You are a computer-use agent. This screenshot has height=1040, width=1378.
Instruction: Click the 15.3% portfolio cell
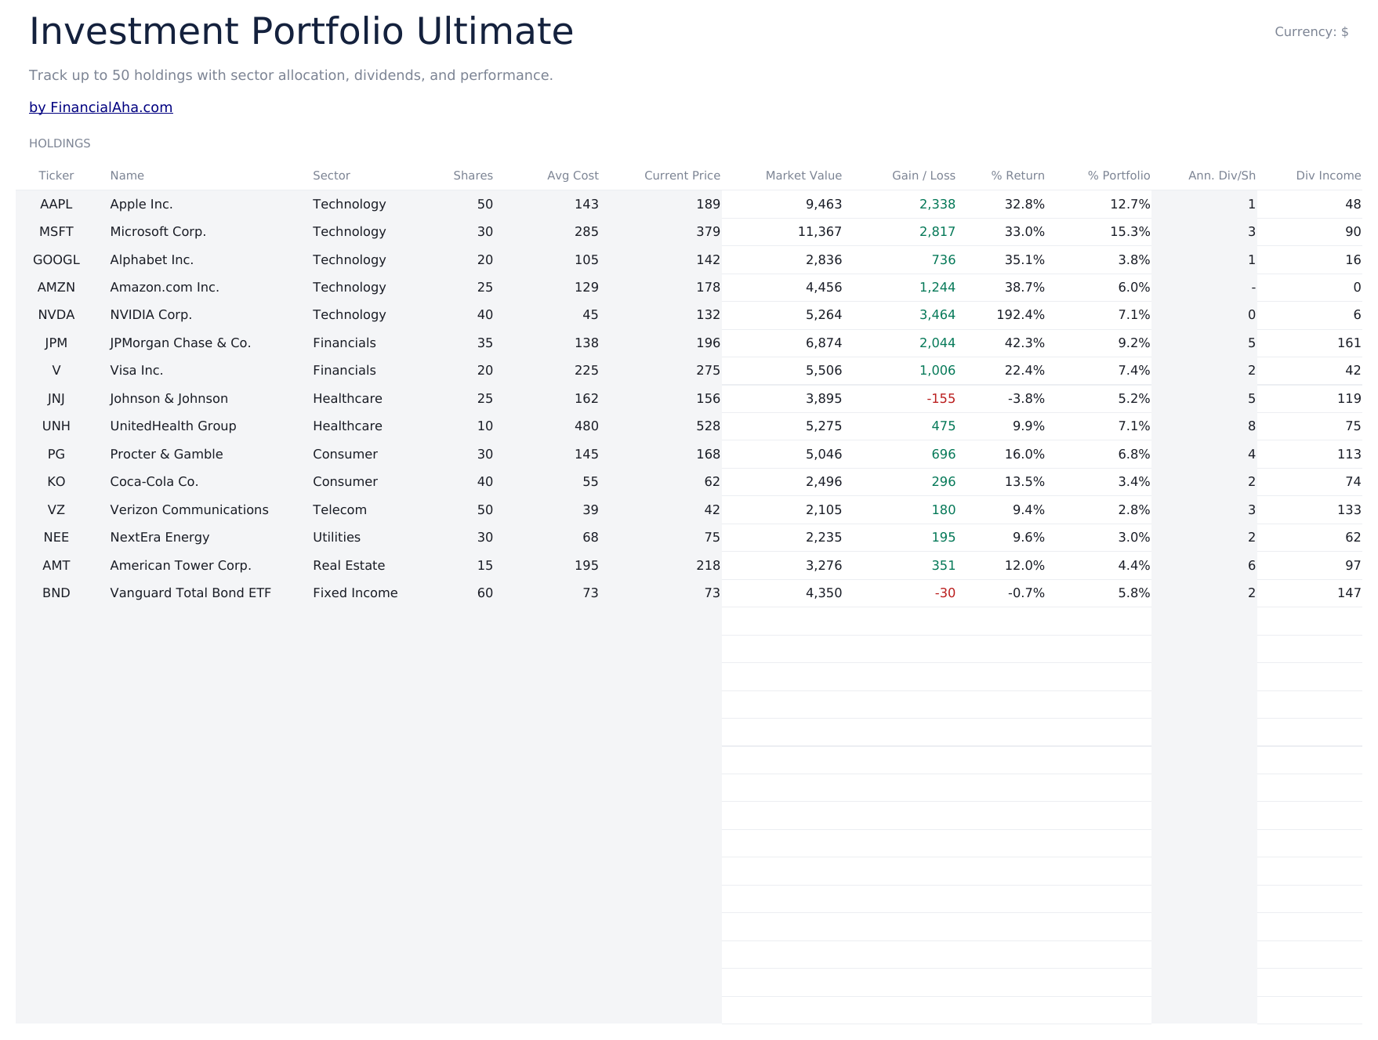(x=1130, y=232)
